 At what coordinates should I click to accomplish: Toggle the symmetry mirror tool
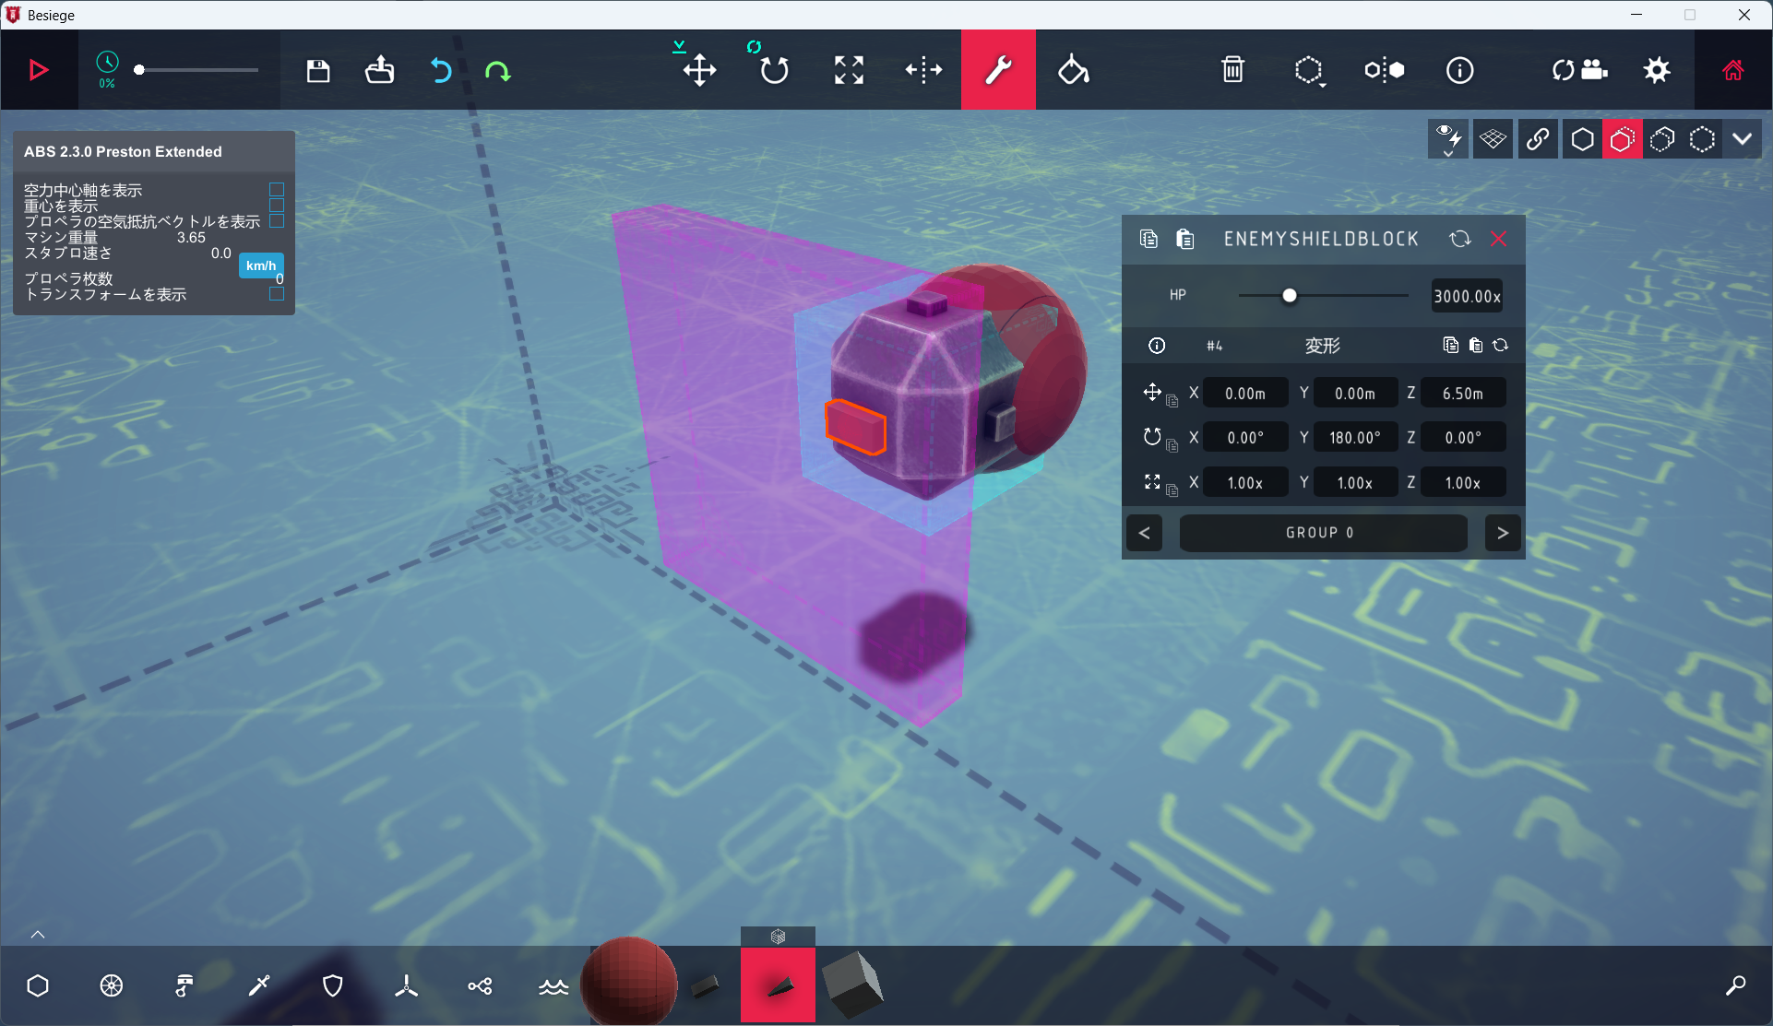tap(1384, 70)
